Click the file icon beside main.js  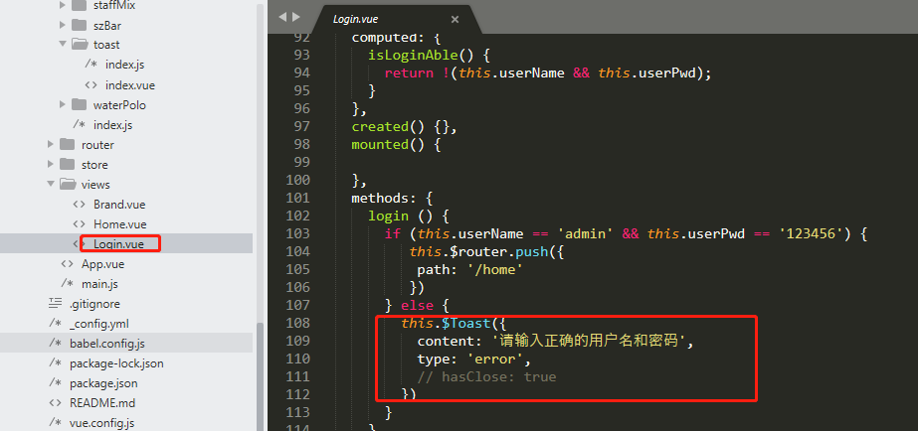[68, 284]
